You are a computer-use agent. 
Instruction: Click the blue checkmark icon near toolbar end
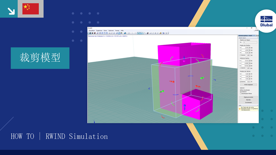pyautogui.click(x=164, y=33)
